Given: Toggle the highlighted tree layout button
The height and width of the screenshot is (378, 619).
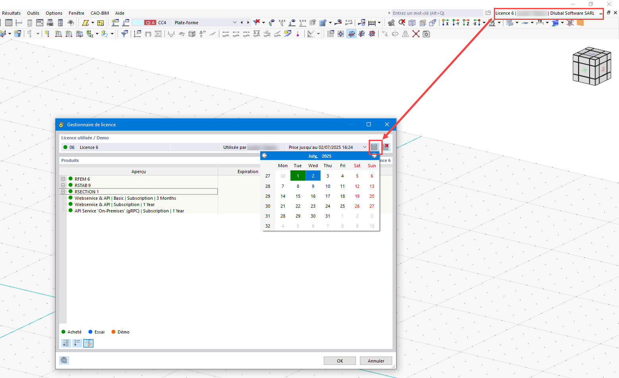Looking at the screenshot, I should tap(89, 343).
